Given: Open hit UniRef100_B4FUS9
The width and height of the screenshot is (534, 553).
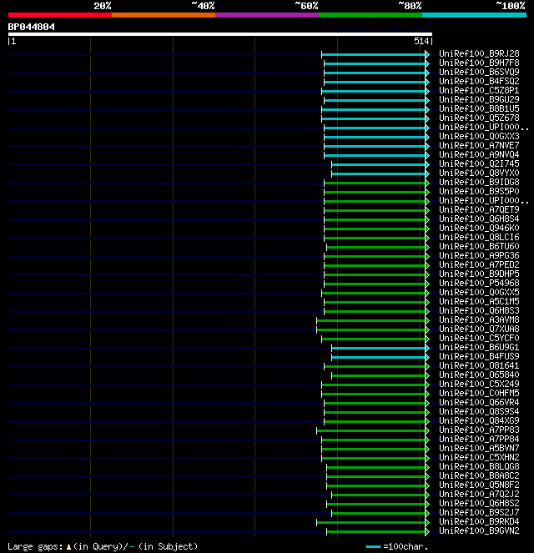Looking at the screenshot, I should (479, 356).
